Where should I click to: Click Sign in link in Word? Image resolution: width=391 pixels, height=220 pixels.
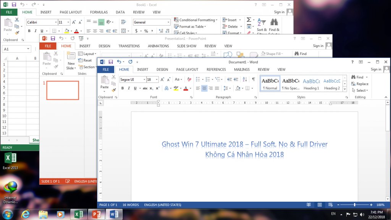(376, 70)
